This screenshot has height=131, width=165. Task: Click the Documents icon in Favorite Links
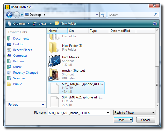(9, 38)
